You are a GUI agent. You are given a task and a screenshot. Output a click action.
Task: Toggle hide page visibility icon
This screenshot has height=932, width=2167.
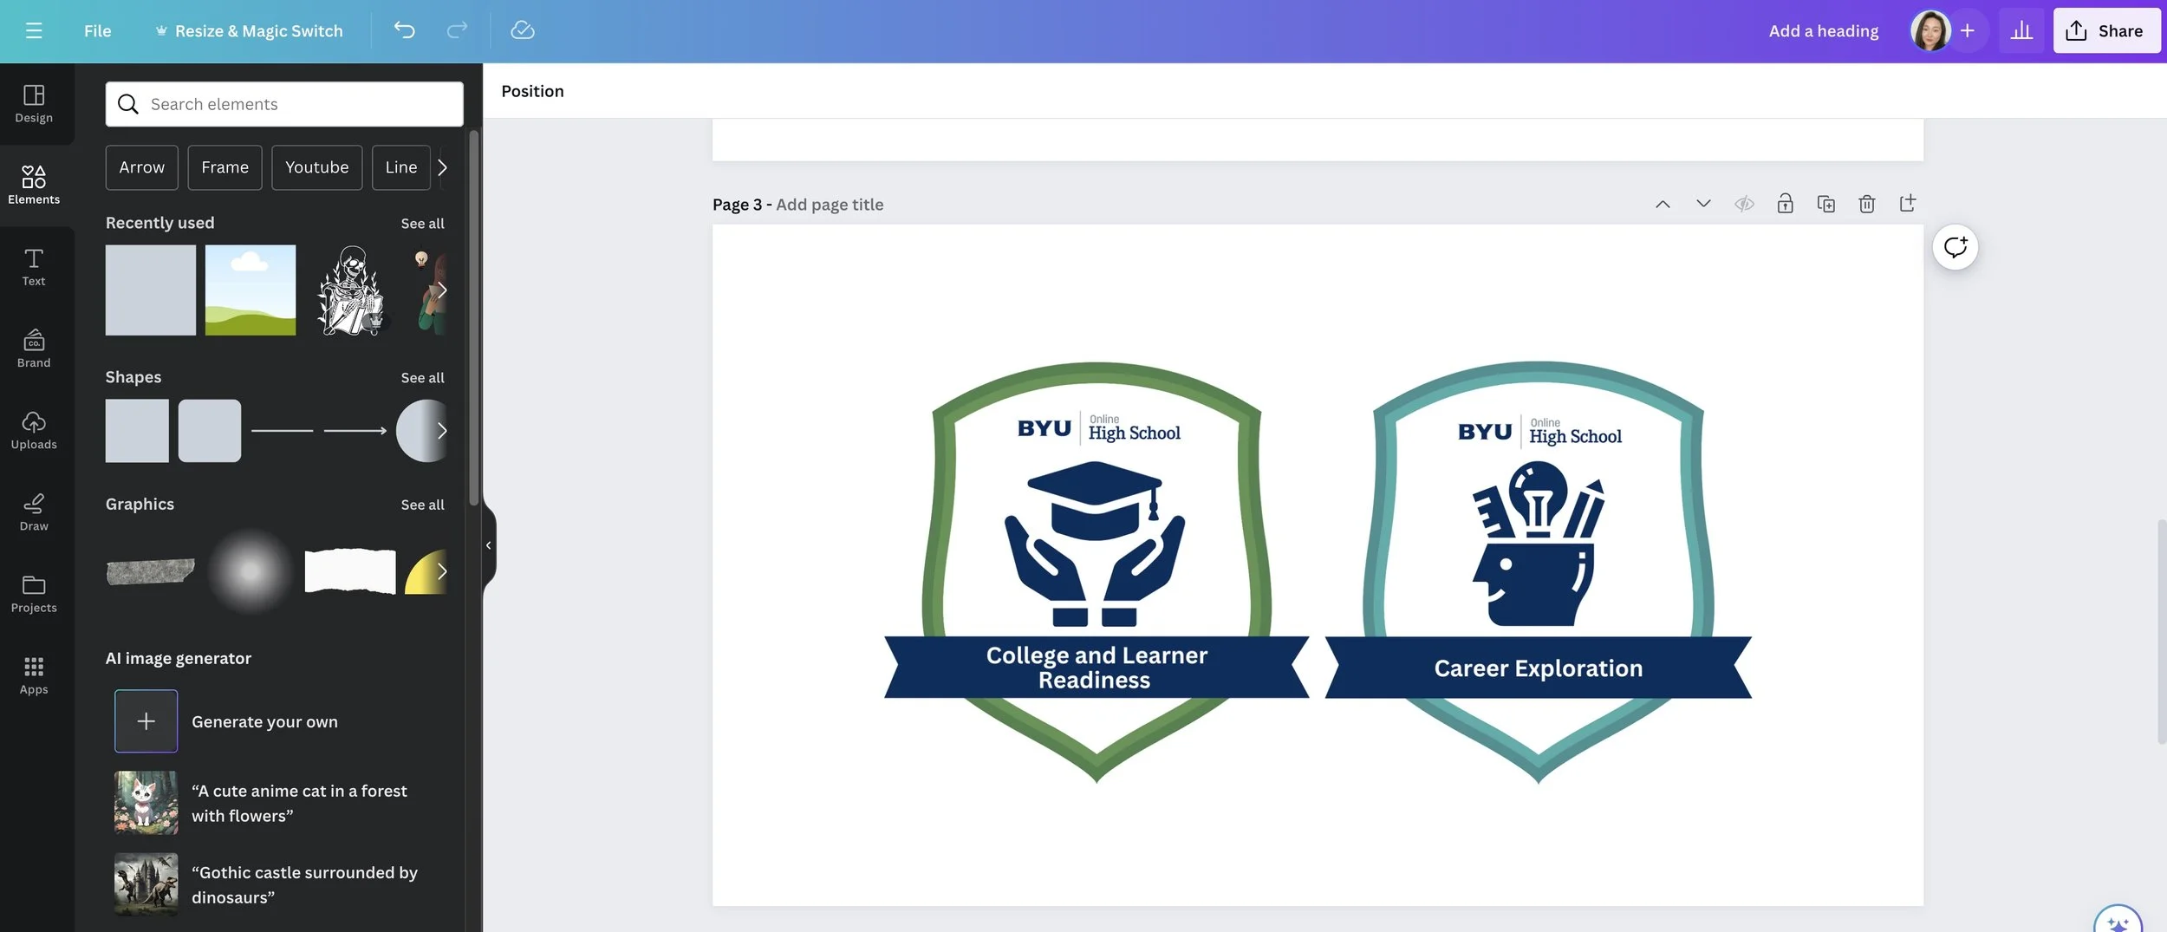pos(1744,205)
